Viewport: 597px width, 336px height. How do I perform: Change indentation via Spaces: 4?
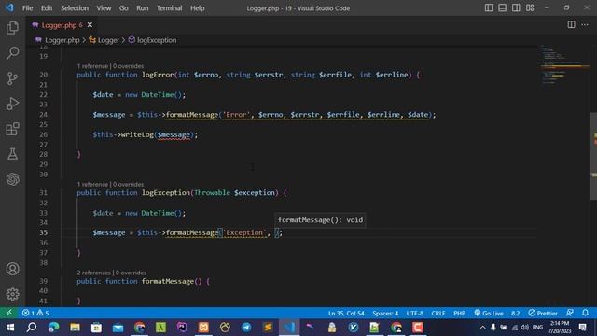(385, 314)
